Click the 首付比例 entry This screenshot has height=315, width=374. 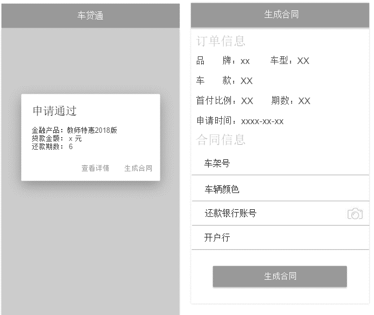pyautogui.click(x=224, y=101)
